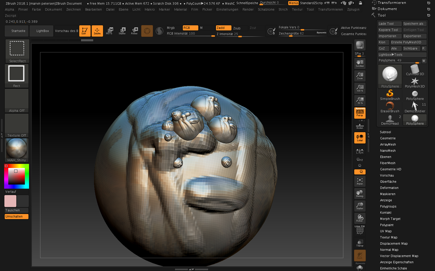Click the orange sphere gizmo icon
Image resolution: width=435 pixels, height=271 pixels.
tap(147, 31)
